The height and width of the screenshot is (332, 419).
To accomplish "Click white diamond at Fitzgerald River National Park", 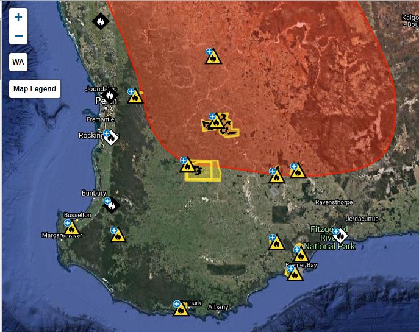I will click(x=341, y=236).
